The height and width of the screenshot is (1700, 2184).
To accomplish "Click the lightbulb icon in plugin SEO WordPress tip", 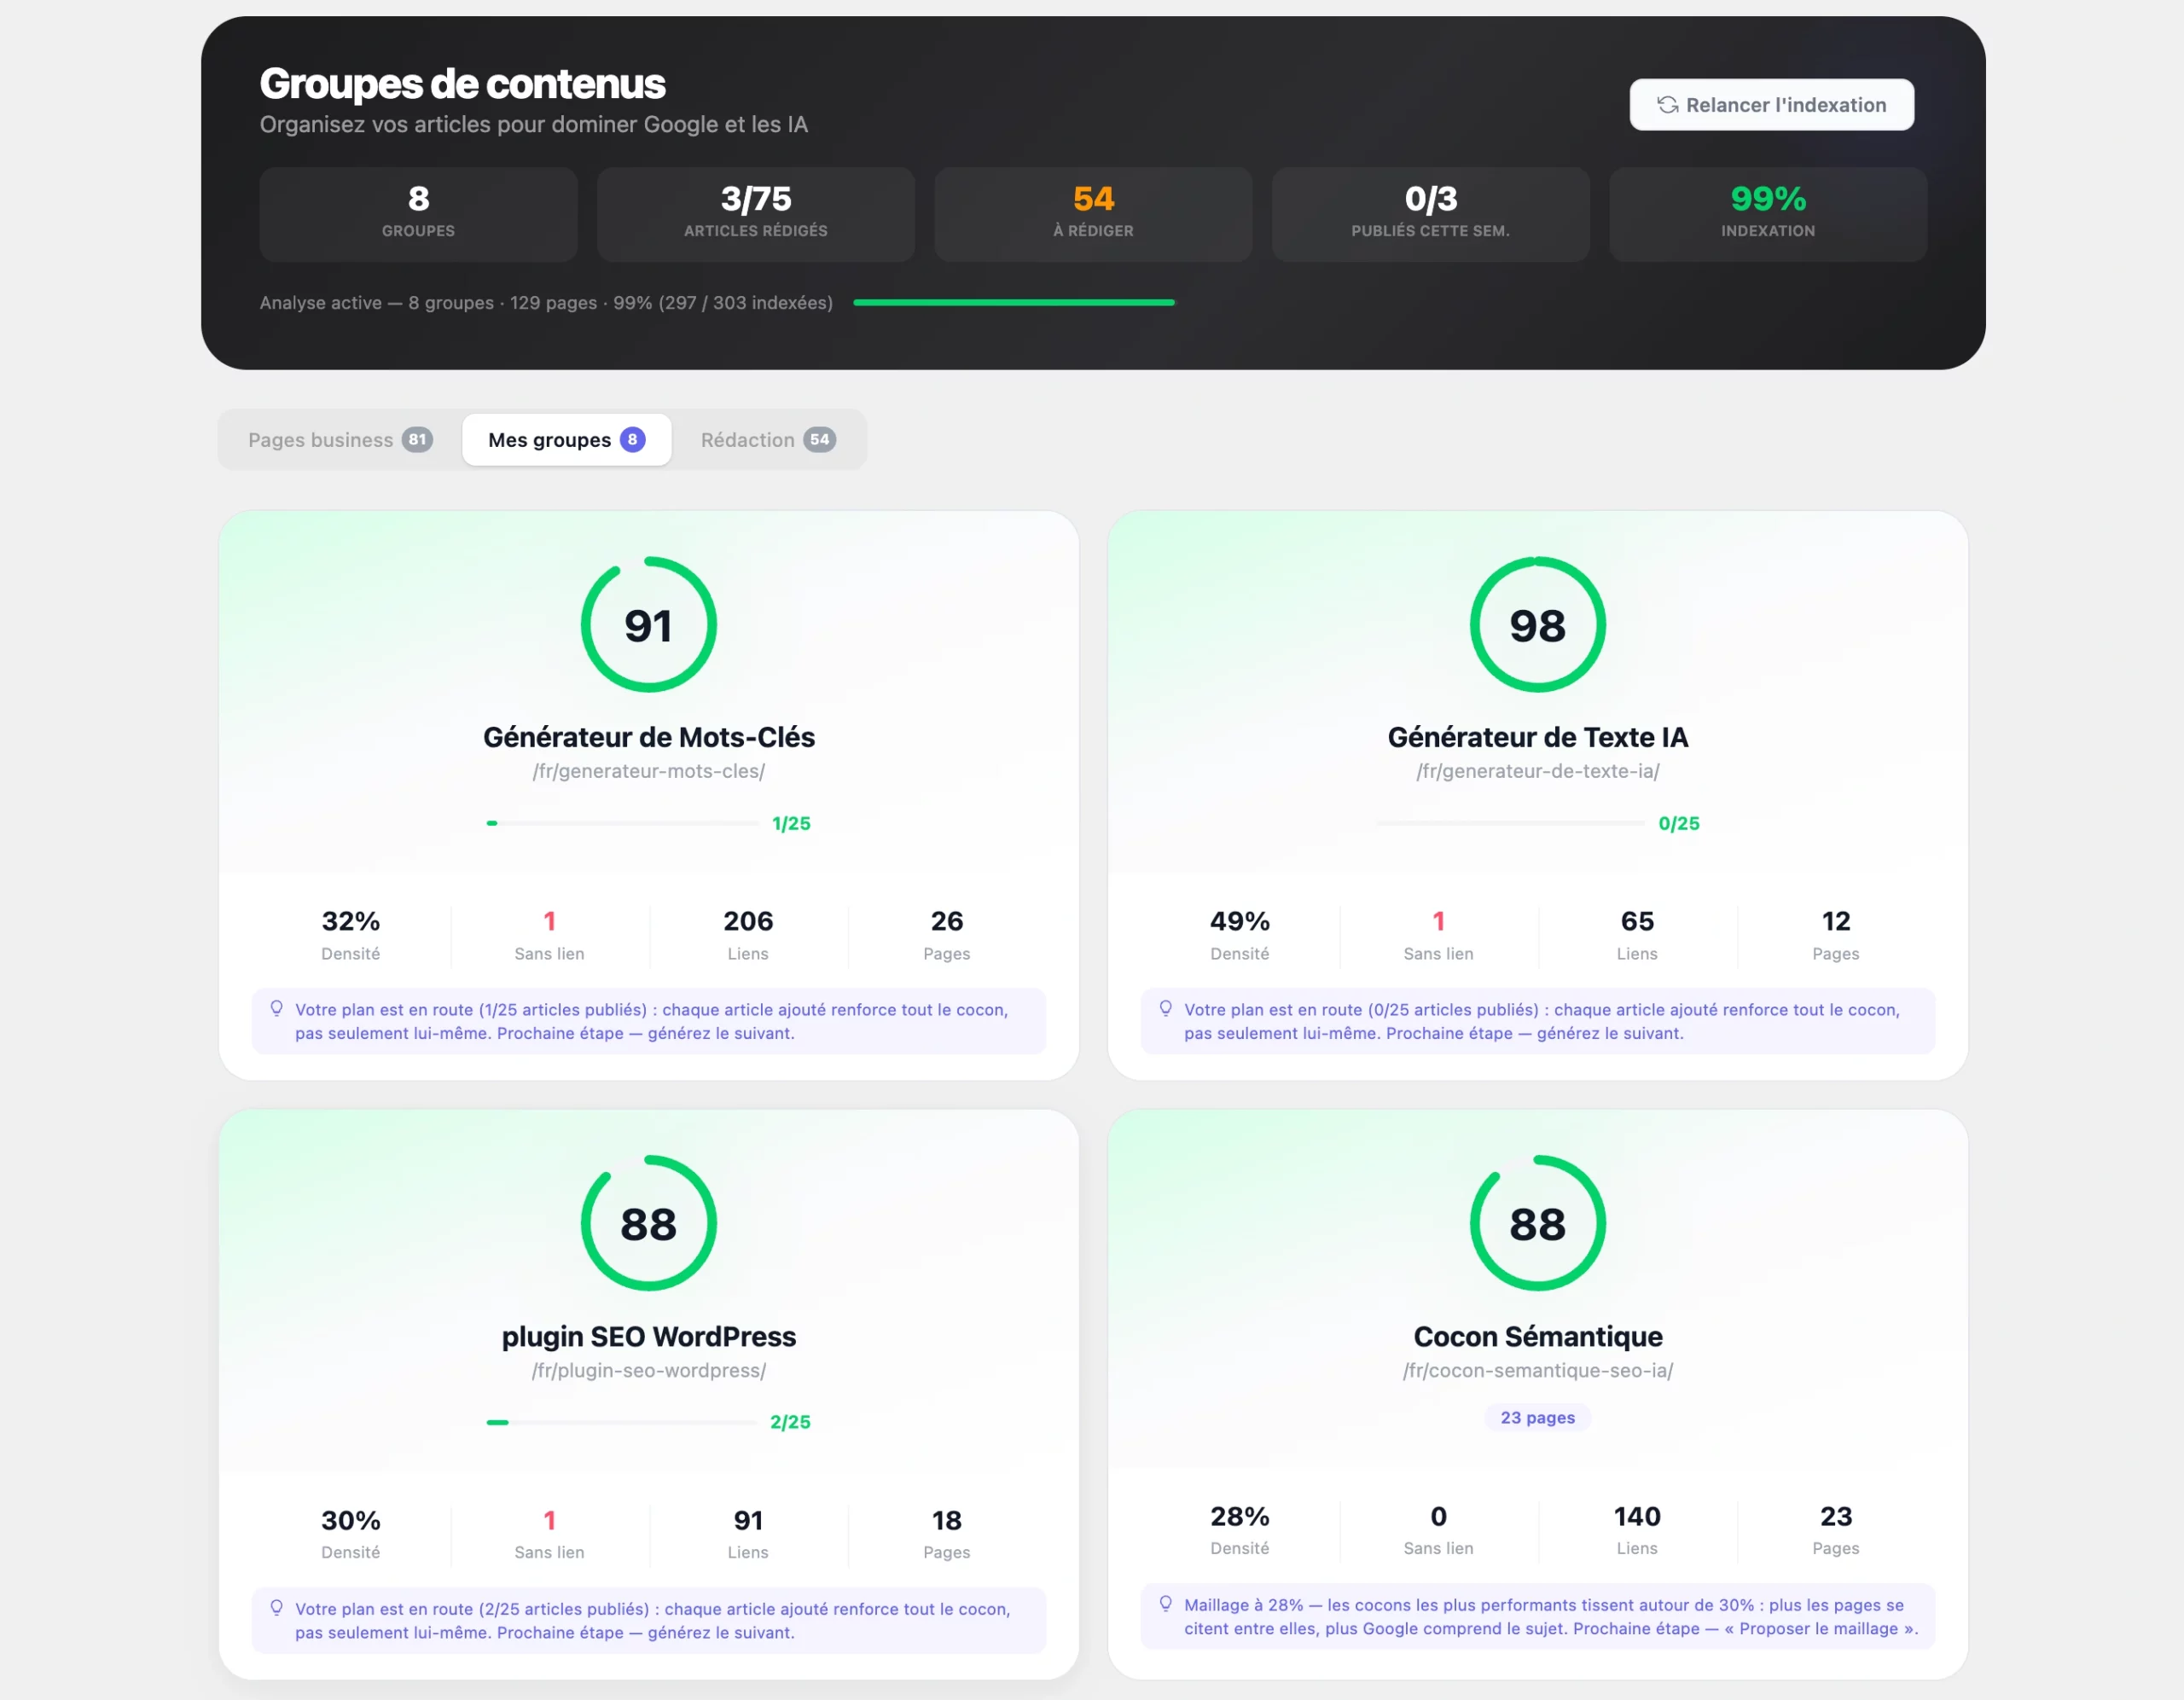I will click(x=277, y=1608).
